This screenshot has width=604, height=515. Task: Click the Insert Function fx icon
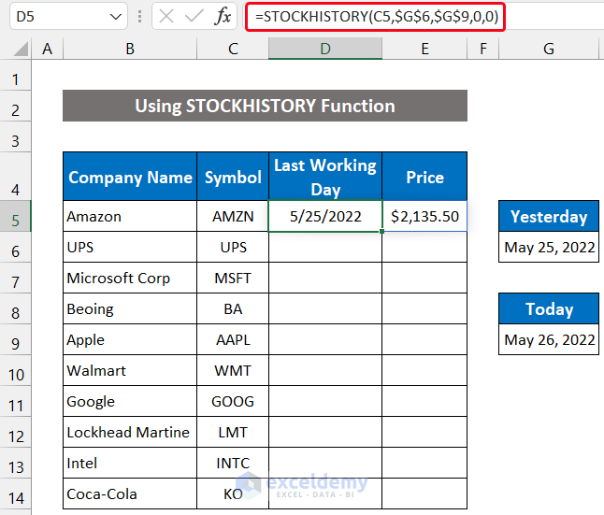pos(223,16)
